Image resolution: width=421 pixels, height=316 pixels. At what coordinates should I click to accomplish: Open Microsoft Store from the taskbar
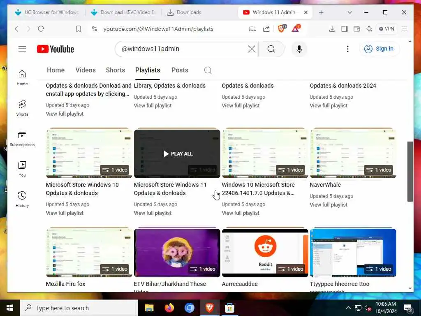(229, 308)
